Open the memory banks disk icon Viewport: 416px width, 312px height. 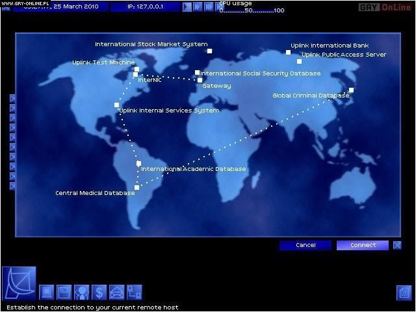click(x=64, y=292)
